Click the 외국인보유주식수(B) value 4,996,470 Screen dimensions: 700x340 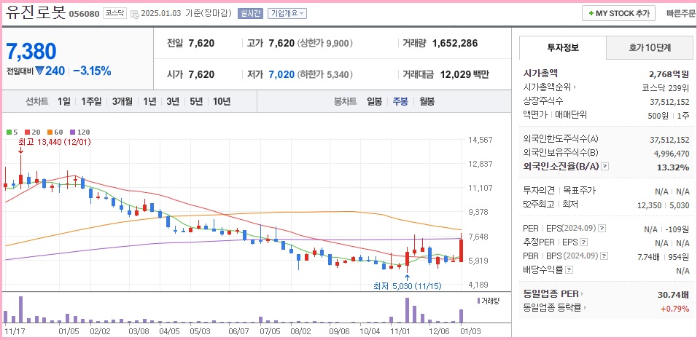point(672,154)
